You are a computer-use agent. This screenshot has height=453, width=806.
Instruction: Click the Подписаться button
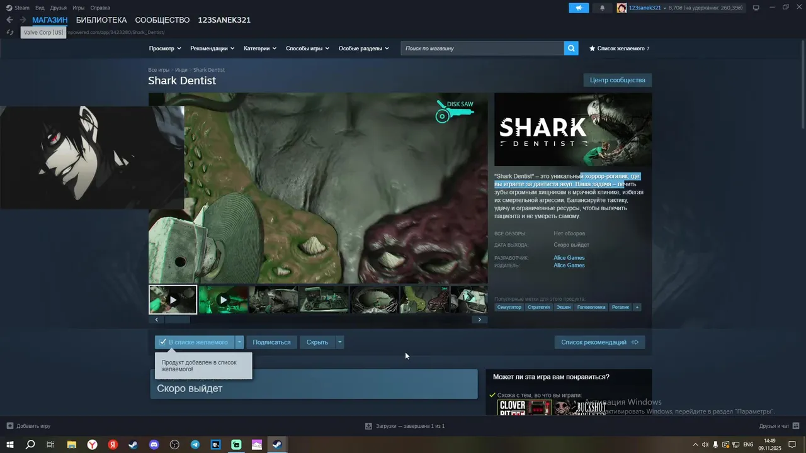pyautogui.click(x=271, y=342)
